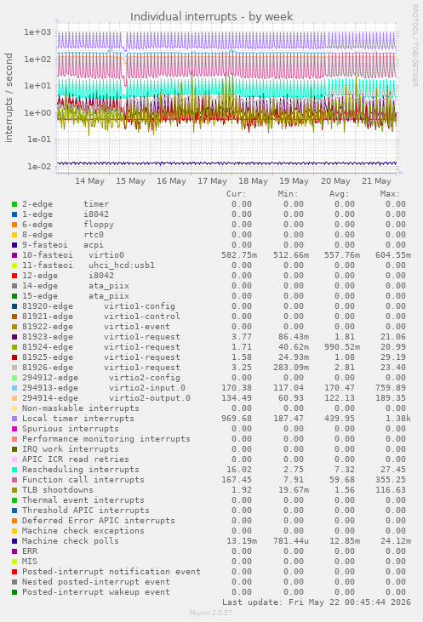The height and width of the screenshot is (622, 423).
Task: Click the Cur column header
Action: (237, 194)
